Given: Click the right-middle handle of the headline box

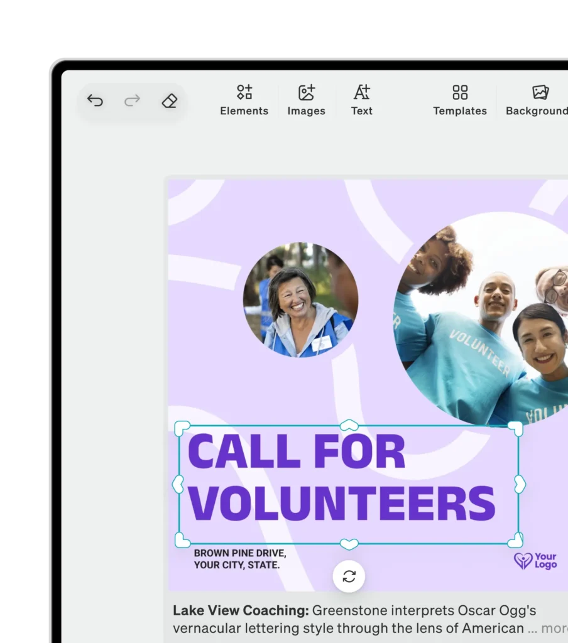Looking at the screenshot, I should pyautogui.click(x=520, y=484).
